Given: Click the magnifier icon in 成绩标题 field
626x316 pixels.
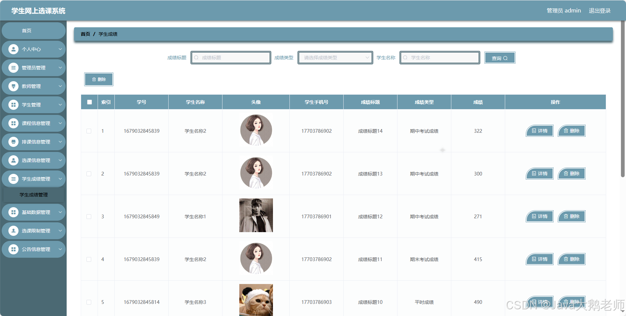Looking at the screenshot, I should (196, 58).
